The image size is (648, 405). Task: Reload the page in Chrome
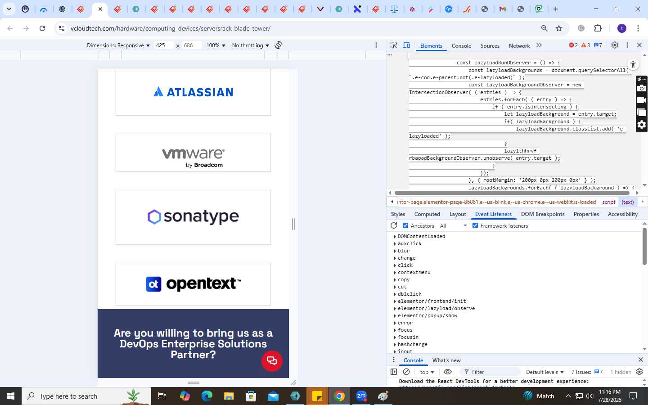click(x=42, y=28)
